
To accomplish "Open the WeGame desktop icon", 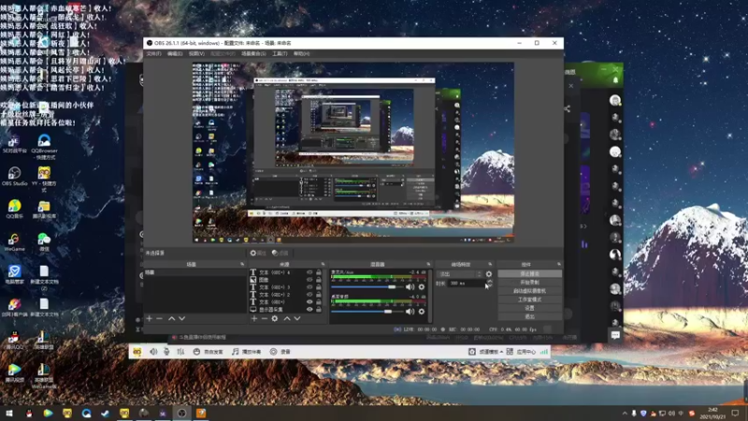I will pyautogui.click(x=14, y=242).
